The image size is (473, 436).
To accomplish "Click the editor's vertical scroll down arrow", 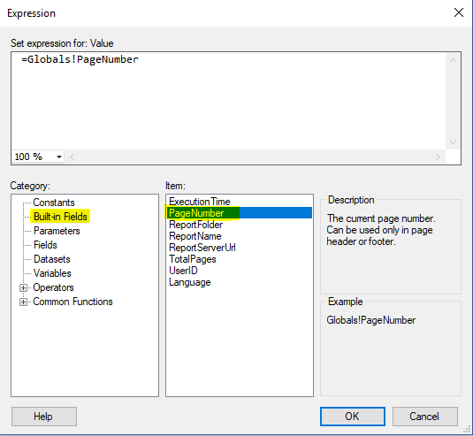I will point(453,142).
